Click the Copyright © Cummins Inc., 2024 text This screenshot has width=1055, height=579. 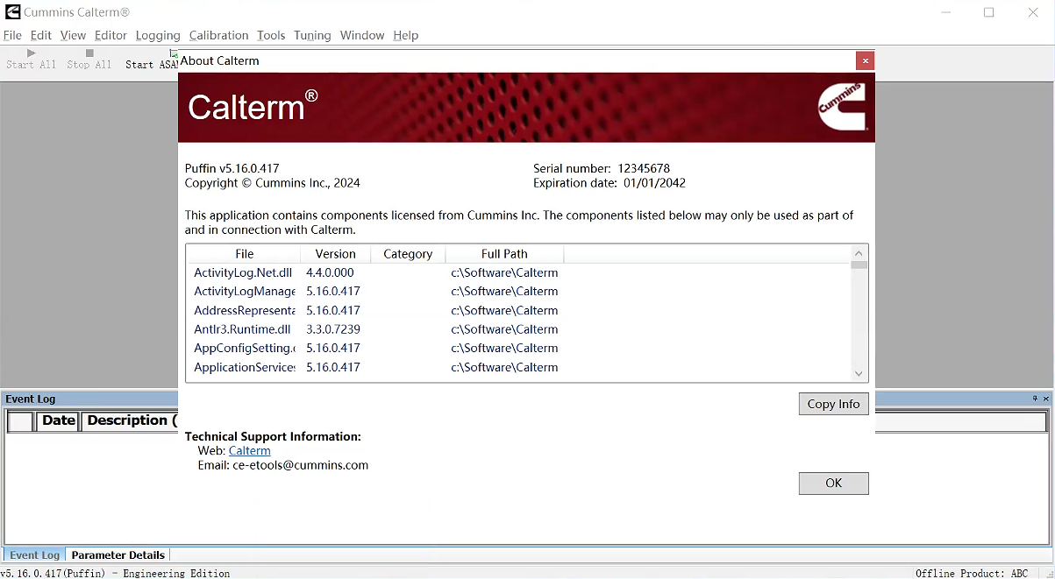(273, 183)
